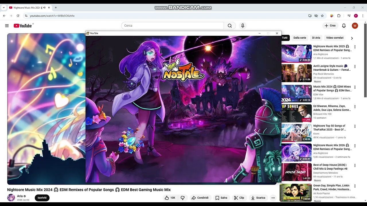The height and width of the screenshot is (206, 367).
Task: Click the YouTube Cerca search field
Action: [x=173, y=26]
